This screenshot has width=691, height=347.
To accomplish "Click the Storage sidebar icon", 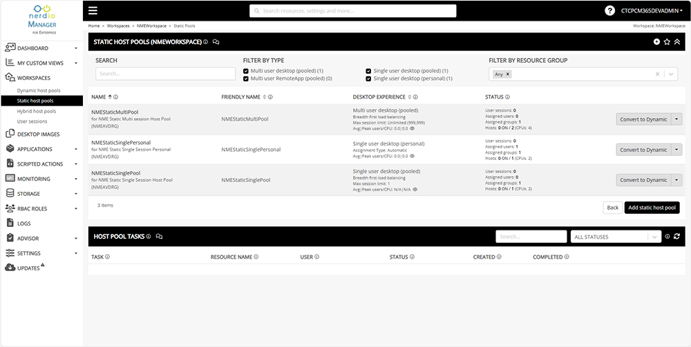I will 10,194.
